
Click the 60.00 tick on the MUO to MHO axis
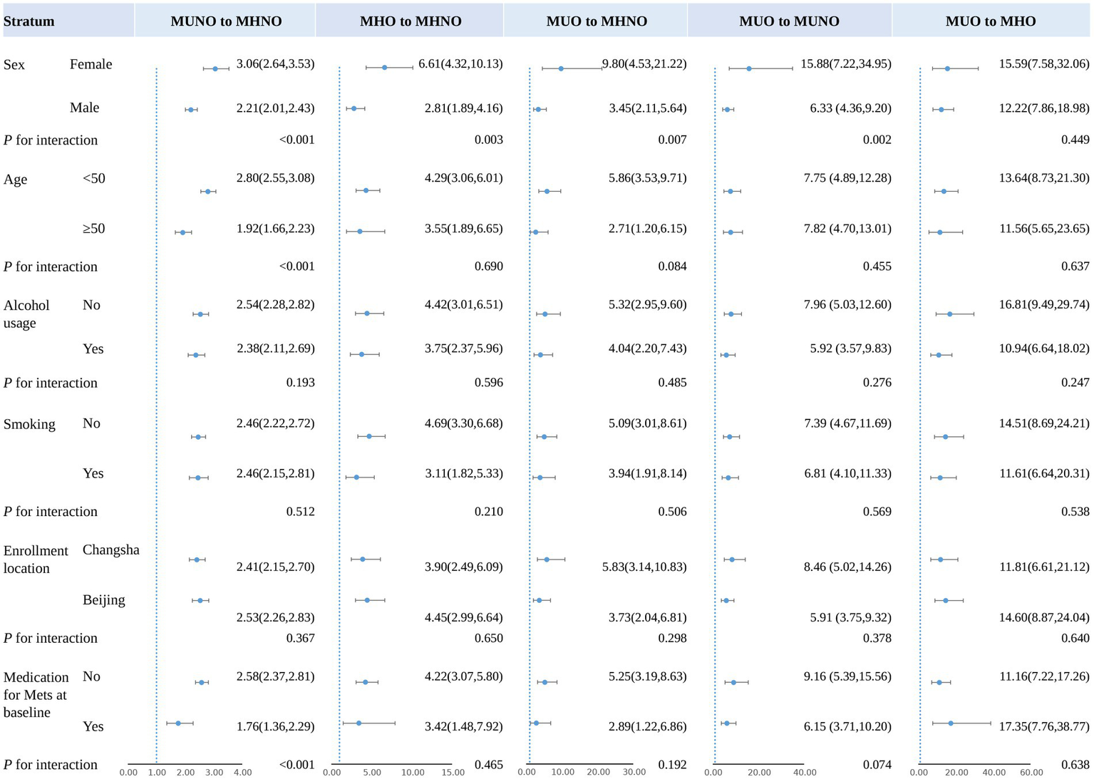pyautogui.click(x=1031, y=772)
